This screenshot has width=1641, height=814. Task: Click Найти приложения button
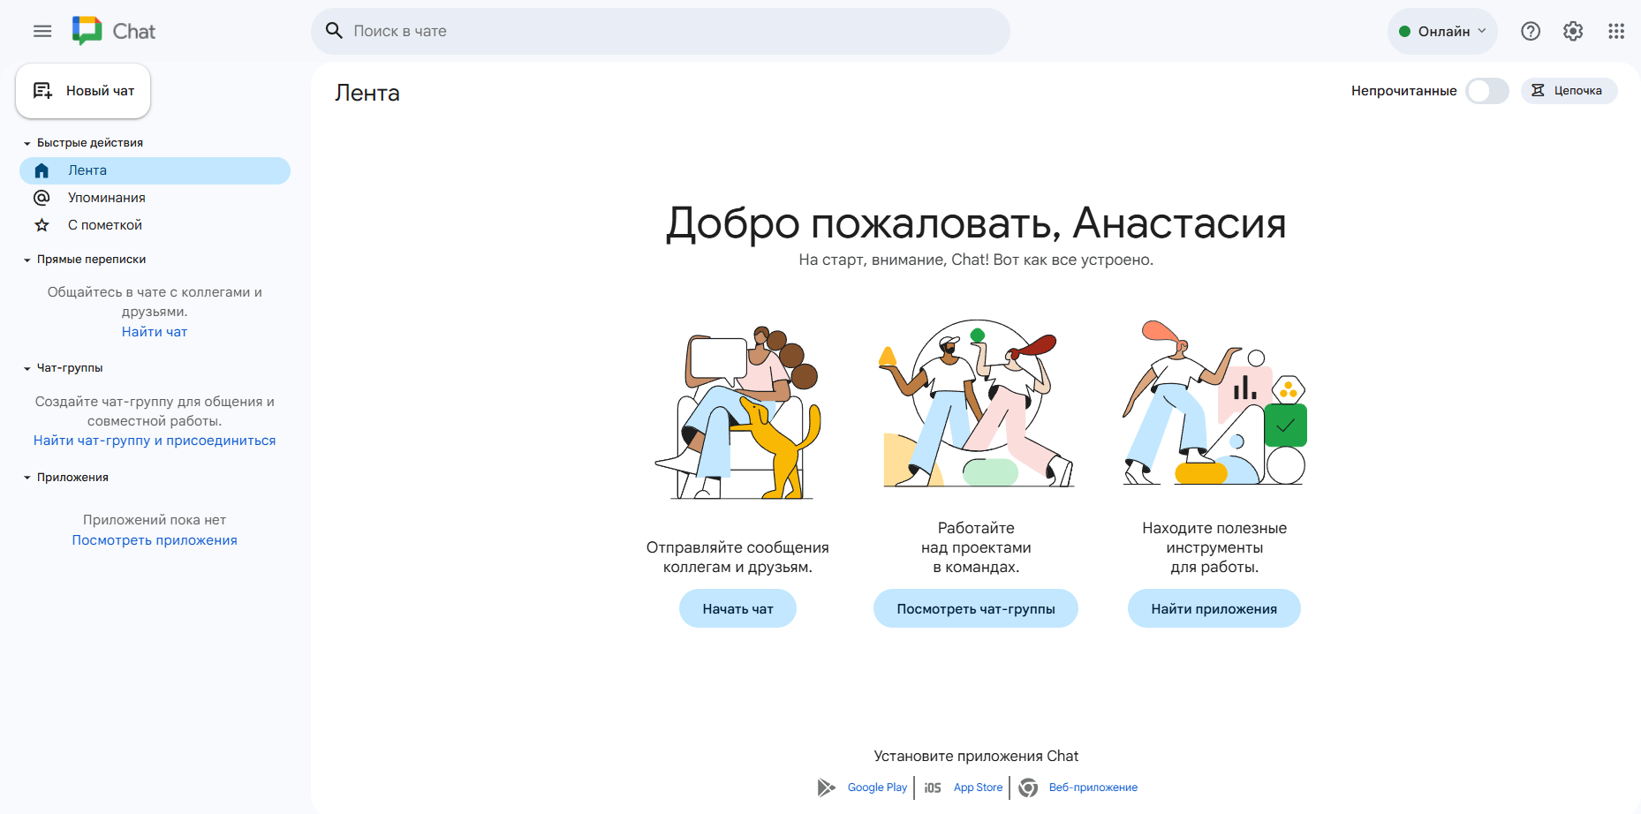point(1214,608)
